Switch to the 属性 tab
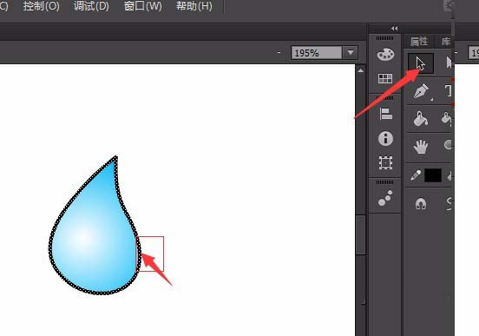 [x=419, y=42]
